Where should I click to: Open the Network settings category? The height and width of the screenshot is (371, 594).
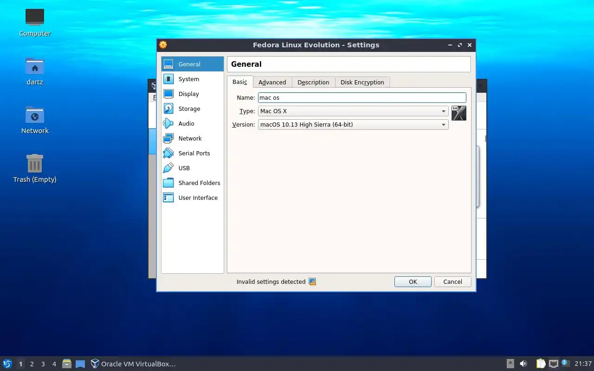point(192,138)
